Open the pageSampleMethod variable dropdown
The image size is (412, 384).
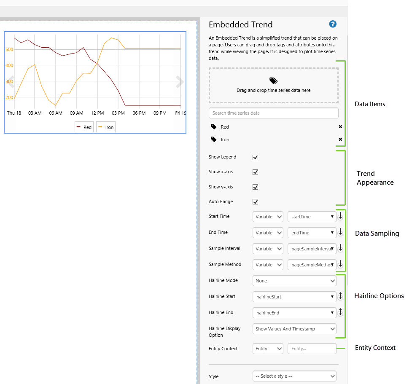coord(312,265)
